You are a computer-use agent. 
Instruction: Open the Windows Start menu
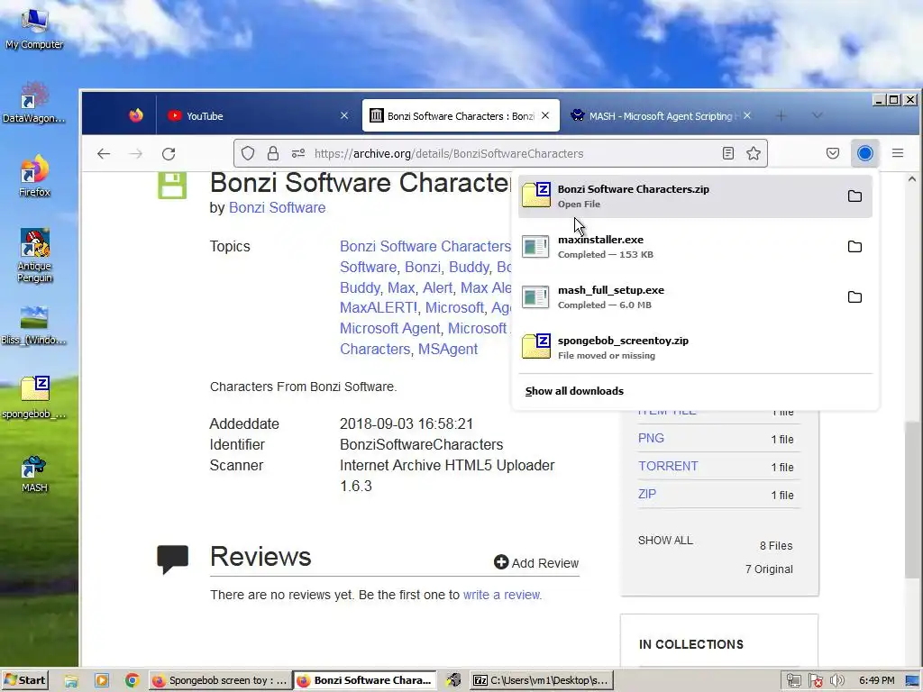click(24, 680)
